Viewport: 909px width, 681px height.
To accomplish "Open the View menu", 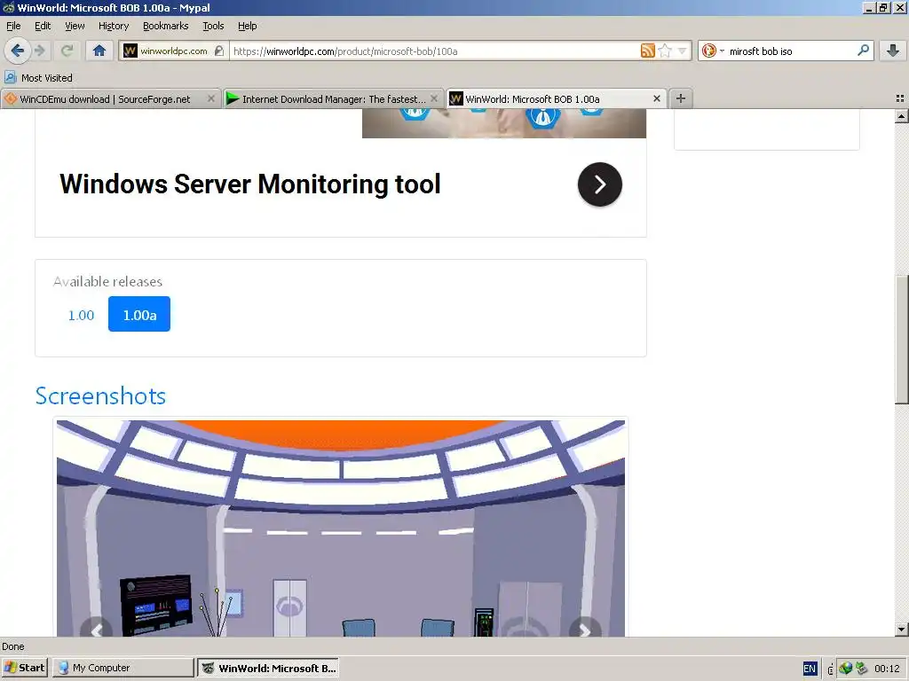I will [75, 26].
